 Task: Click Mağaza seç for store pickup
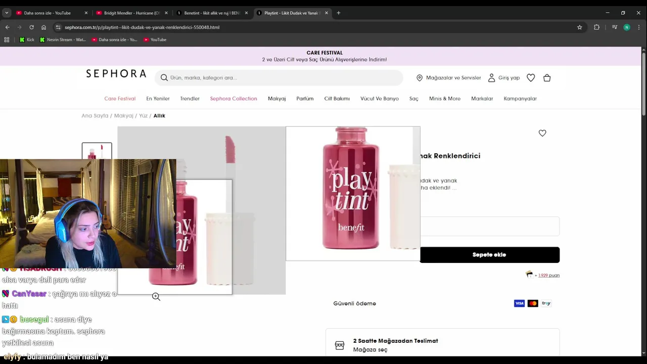tap(370, 350)
